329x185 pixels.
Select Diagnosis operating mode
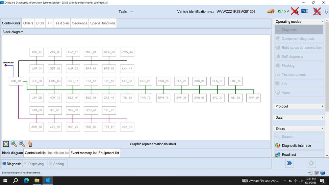point(299,30)
